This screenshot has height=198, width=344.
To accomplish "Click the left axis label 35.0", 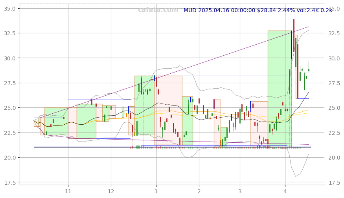I will pyautogui.click(x=10, y=9).
